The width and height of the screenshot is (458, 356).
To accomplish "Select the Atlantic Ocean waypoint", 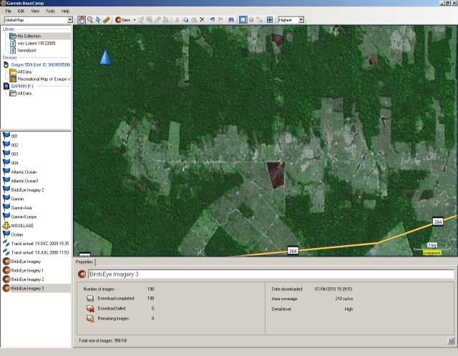I will click(x=24, y=172).
